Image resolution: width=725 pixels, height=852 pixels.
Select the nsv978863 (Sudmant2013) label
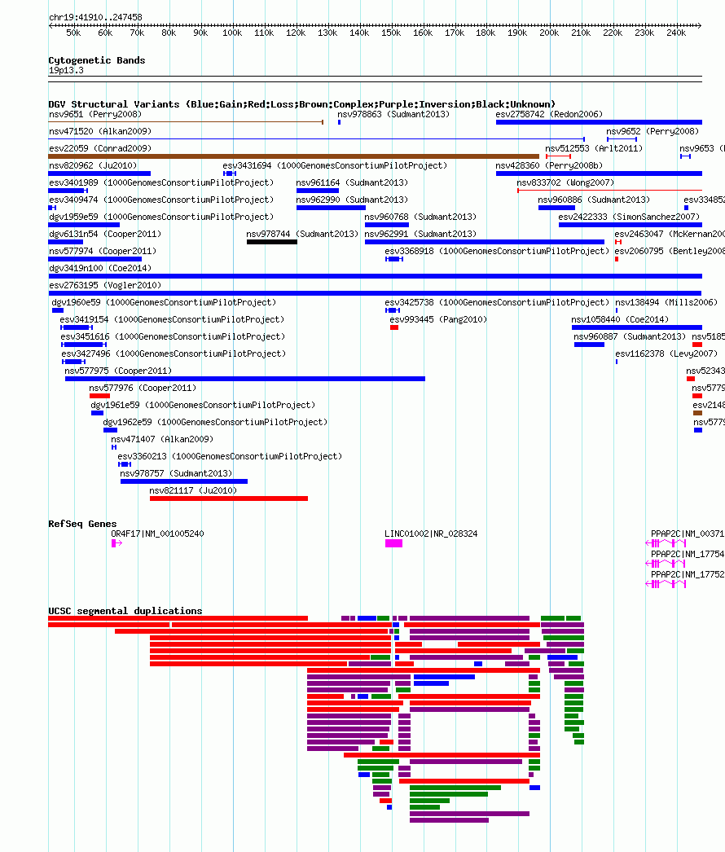click(393, 114)
